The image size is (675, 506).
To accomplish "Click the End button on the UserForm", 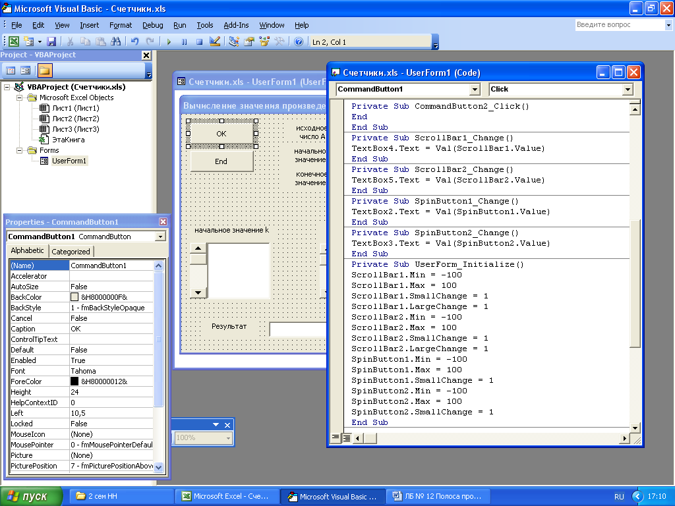I will pos(221,161).
